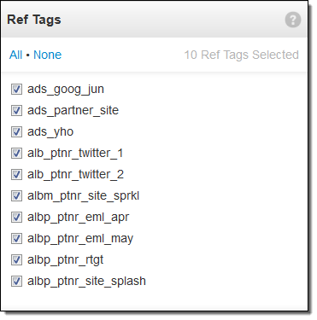The height and width of the screenshot is (320, 317).
Task: Open the Ref Tags help icon
Action: pyautogui.click(x=293, y=20)
